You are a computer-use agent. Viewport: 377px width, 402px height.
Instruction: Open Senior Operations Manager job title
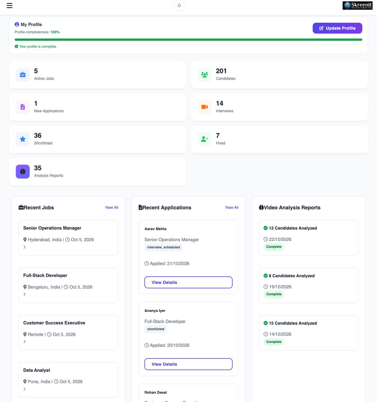click(52, 228)
